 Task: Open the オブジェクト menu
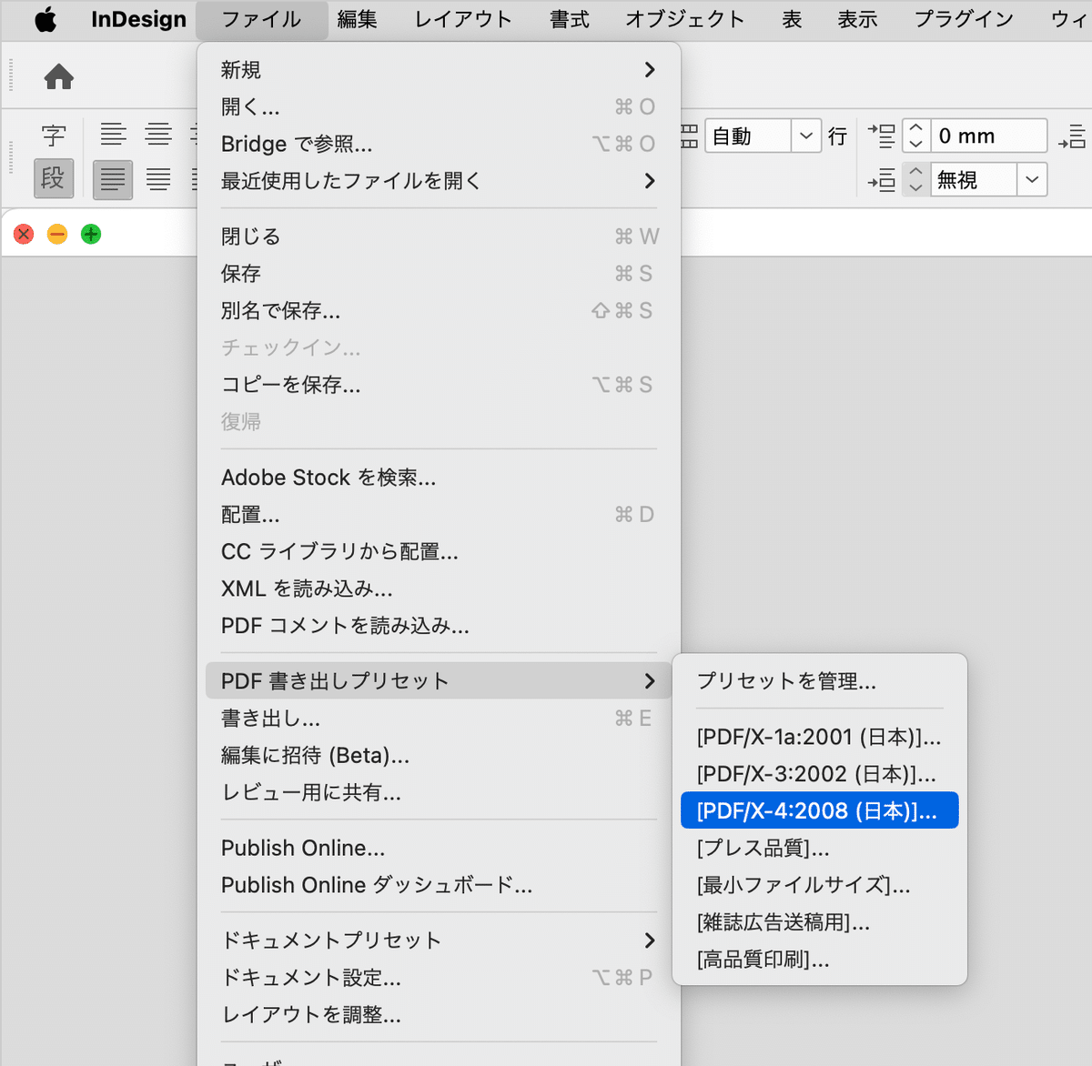pyautogui.click(x=684, y=19)
